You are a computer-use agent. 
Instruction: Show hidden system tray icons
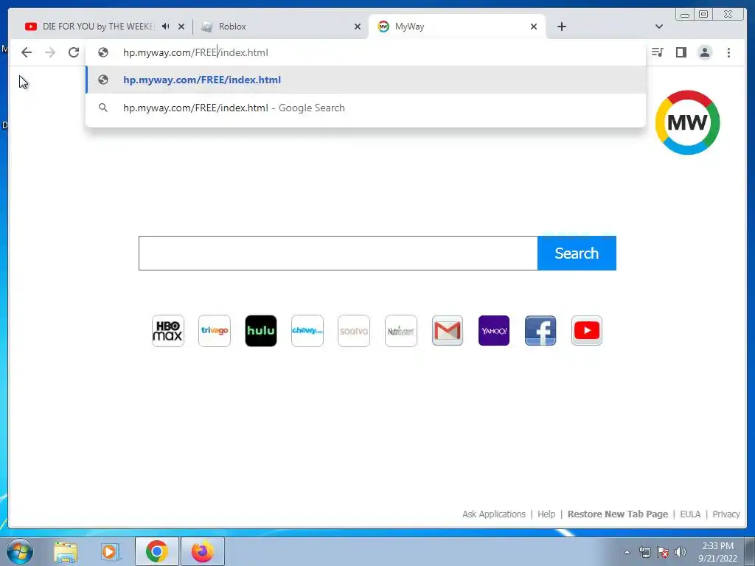point(627,552)
